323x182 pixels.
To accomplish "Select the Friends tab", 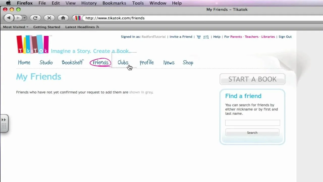I will [100, 62].
